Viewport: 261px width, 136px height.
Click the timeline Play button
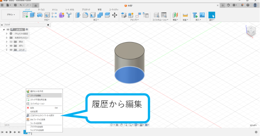[10, 132]
